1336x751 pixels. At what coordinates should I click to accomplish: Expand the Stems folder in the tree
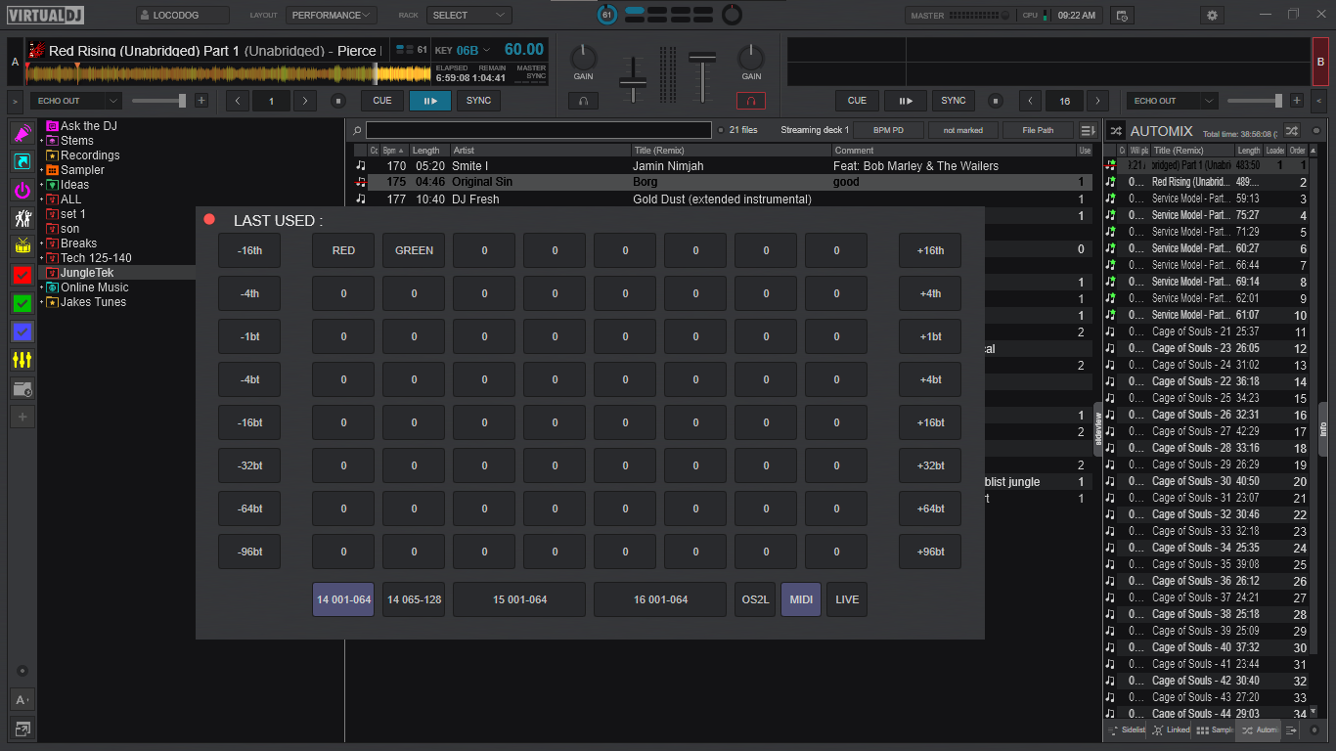pos(42,141)
